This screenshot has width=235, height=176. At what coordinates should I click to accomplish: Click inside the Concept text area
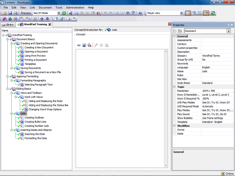point(120,109)
